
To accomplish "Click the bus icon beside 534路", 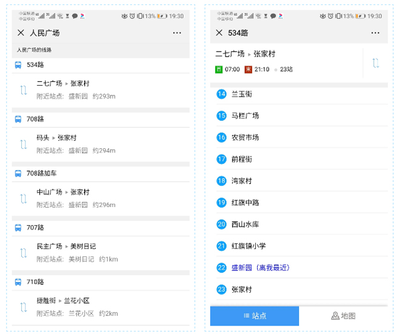I will coord(18,64).
